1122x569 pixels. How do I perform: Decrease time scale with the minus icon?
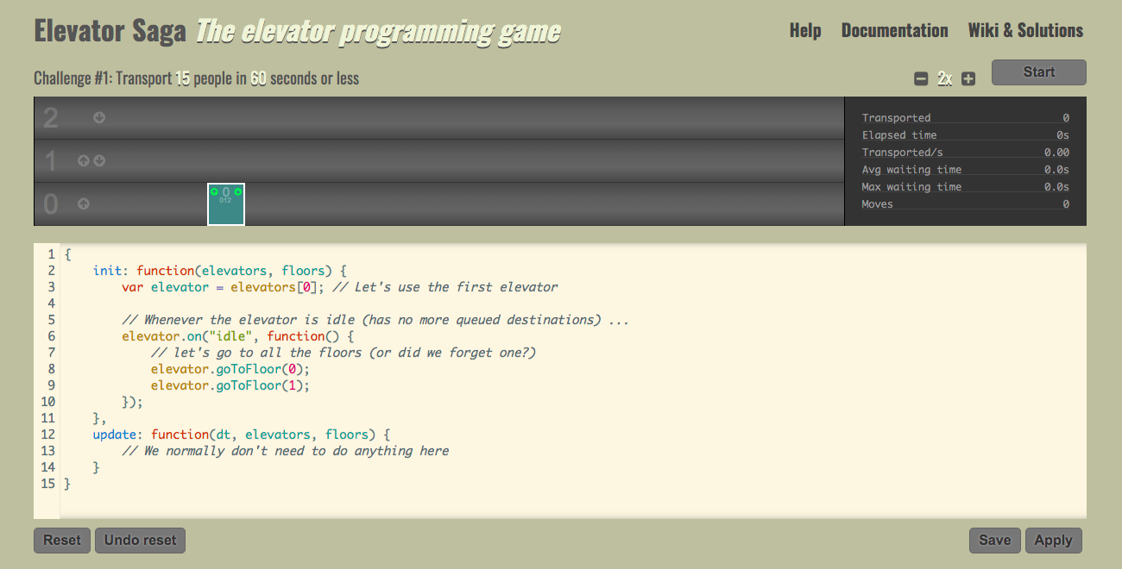pos(921,79)
